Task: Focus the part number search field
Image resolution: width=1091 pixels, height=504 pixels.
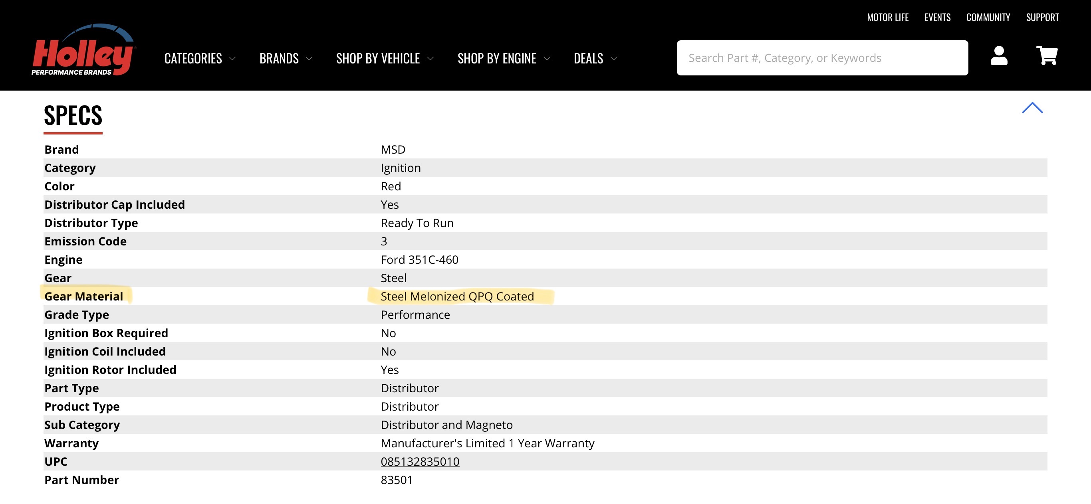Action: coord(821,58)
